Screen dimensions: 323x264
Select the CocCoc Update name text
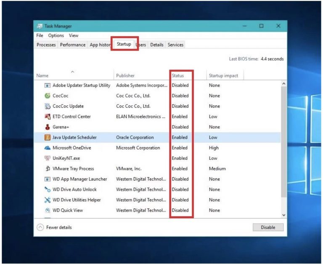point(68,106)
